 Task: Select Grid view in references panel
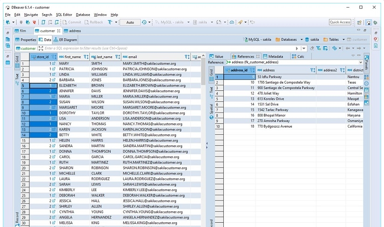pyautogui.click(x=211, y=75)
